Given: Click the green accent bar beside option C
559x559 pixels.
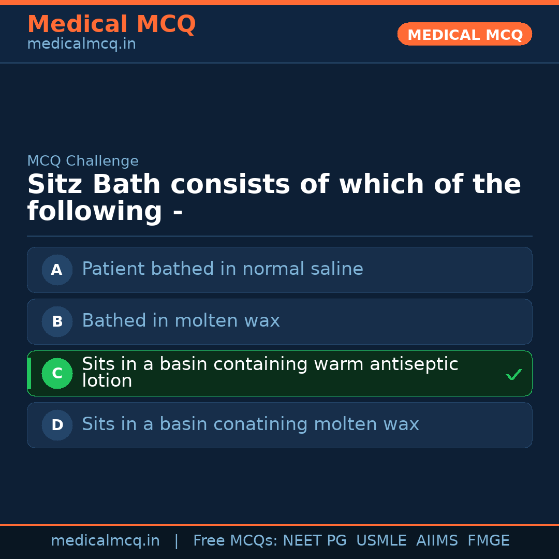Looking at the screenshot, I should tap(30, 373).
